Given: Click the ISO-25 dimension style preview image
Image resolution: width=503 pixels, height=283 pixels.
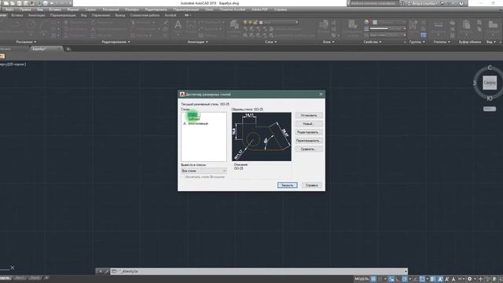Looking at the screenshot, I should click(x=262, y=137).
